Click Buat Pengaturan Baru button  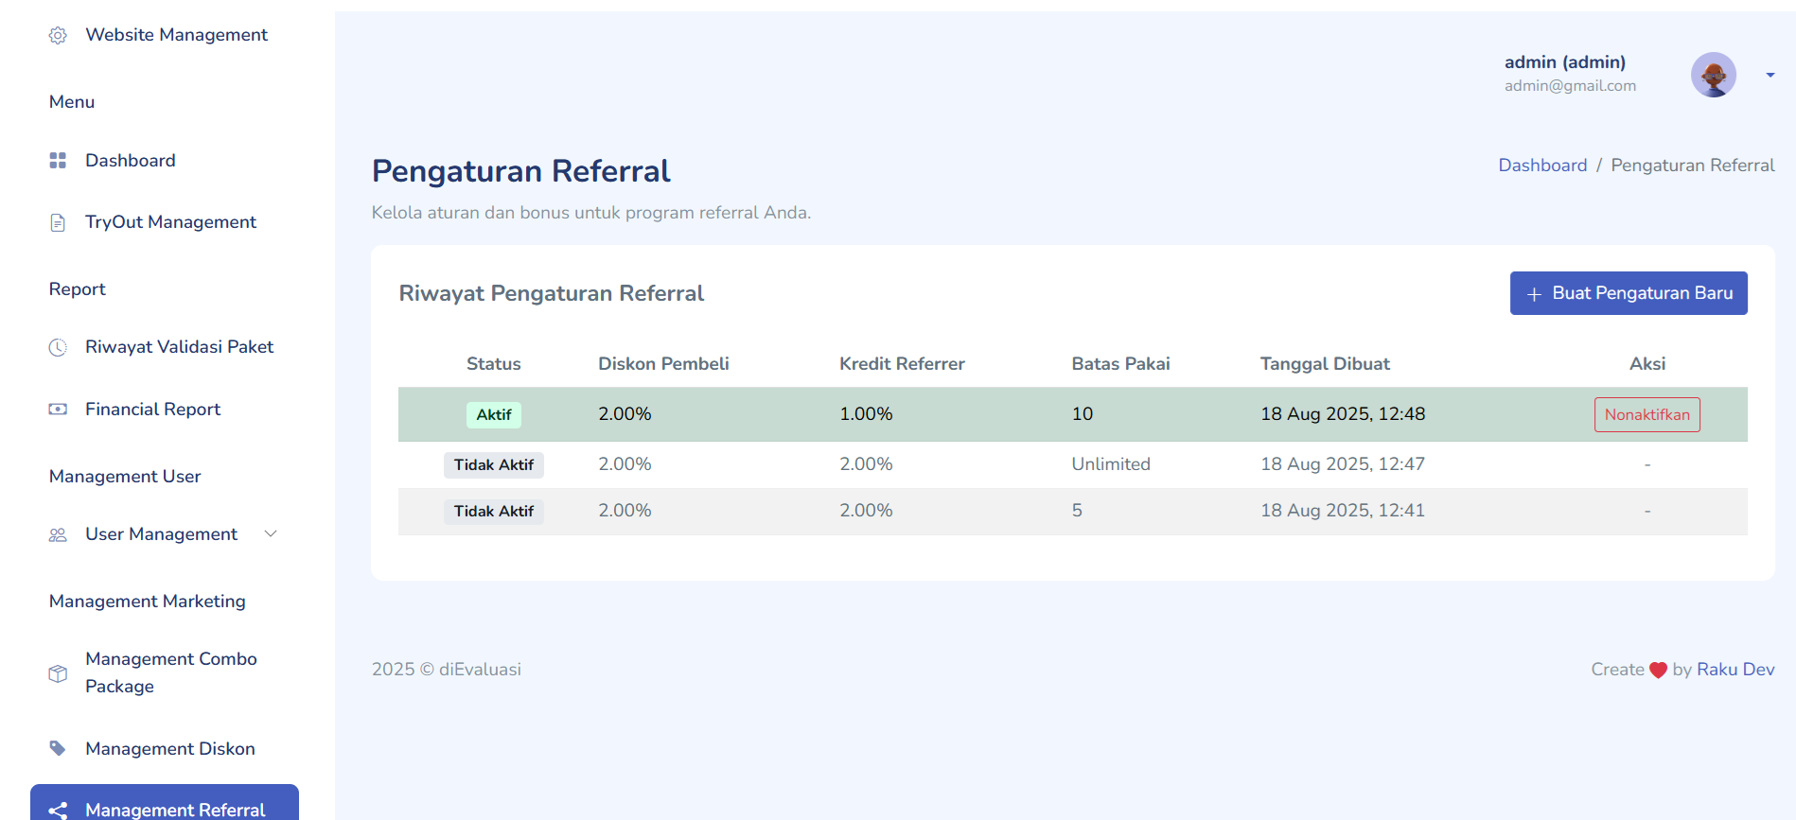(x=1629, y=293)
